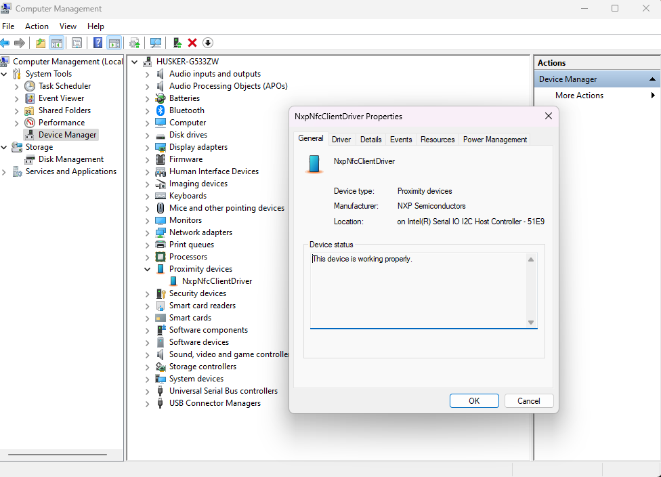
Task: Click the Disable device down-arrow icon
Action: click(207, 42)
